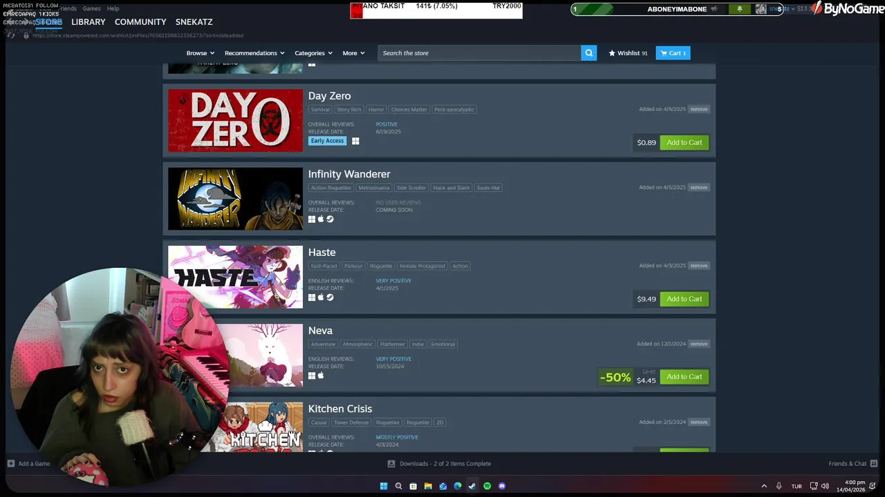The image size is (885, 497).
Task: Remove Infinity Wanderer from wishlist
Action: pyautogui.click(x=699, y=187)
